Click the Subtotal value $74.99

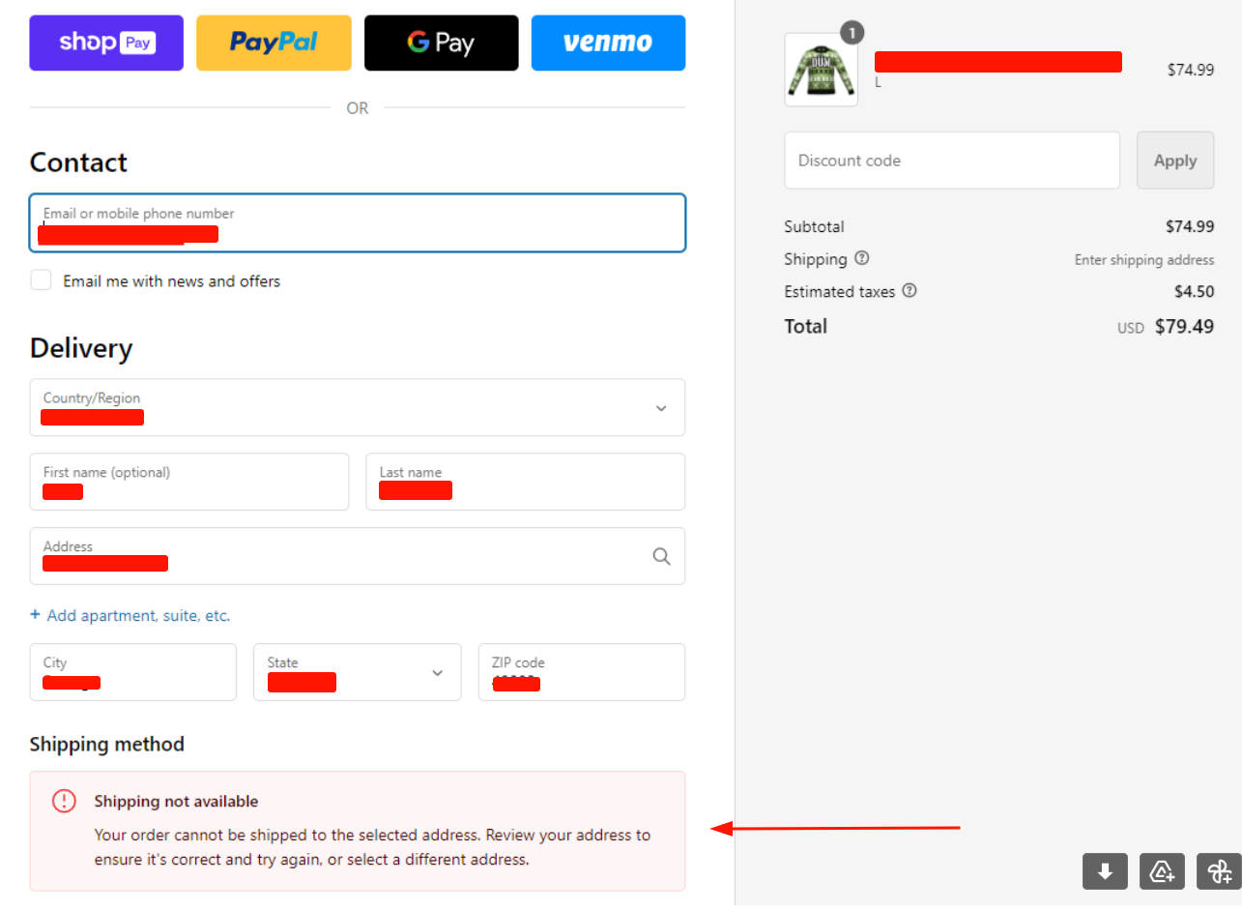(1190, 227)
